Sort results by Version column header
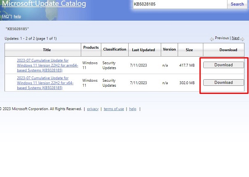This screenshot has height=177, width=249. pos(169,50)
